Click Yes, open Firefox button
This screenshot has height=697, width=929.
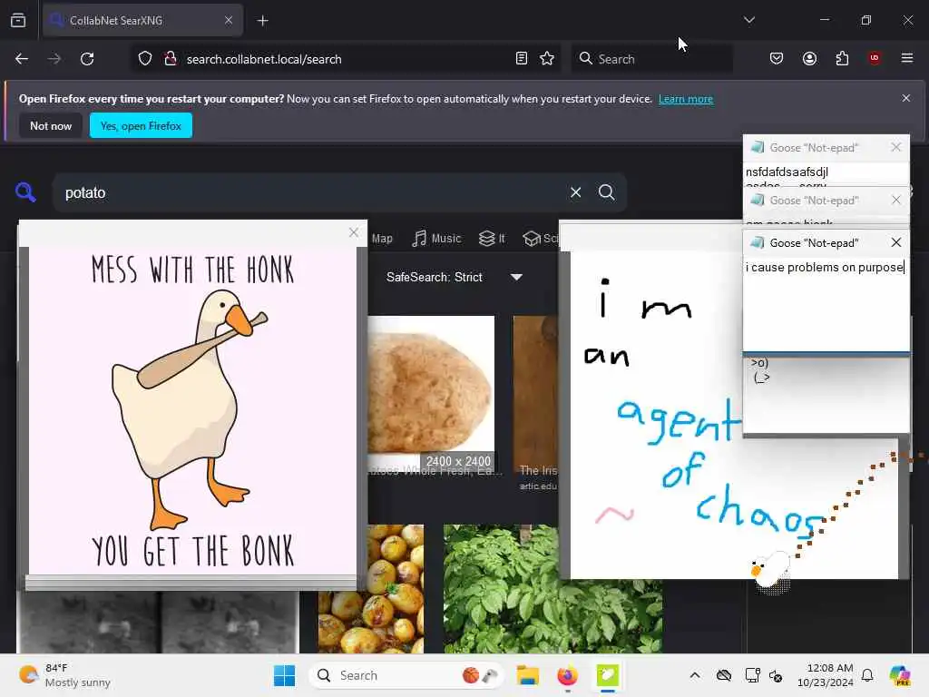coord(141,125)
